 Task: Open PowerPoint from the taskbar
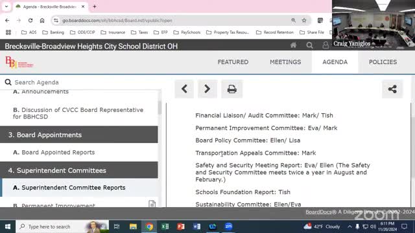181,227
